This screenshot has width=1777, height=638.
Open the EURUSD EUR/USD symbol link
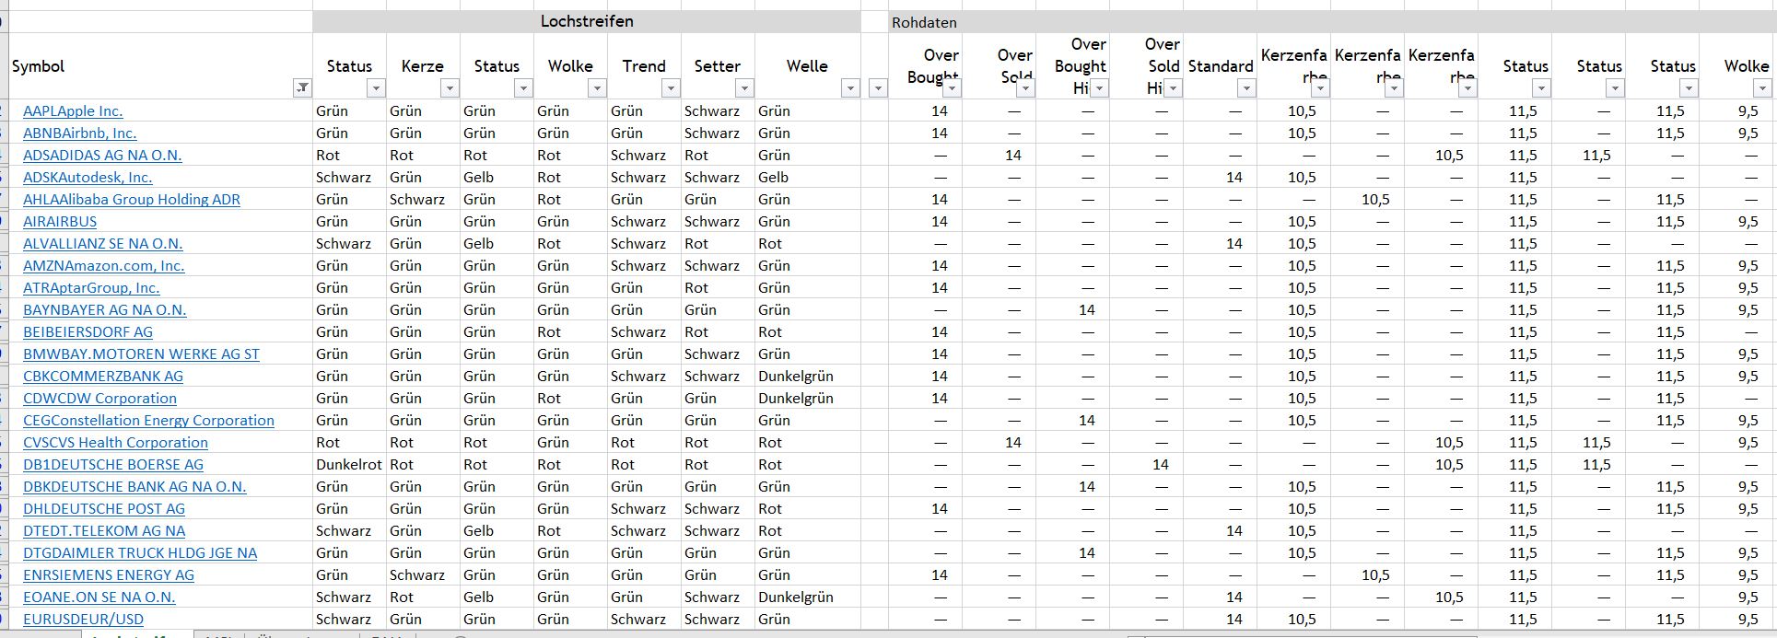[x=83, y=619]
